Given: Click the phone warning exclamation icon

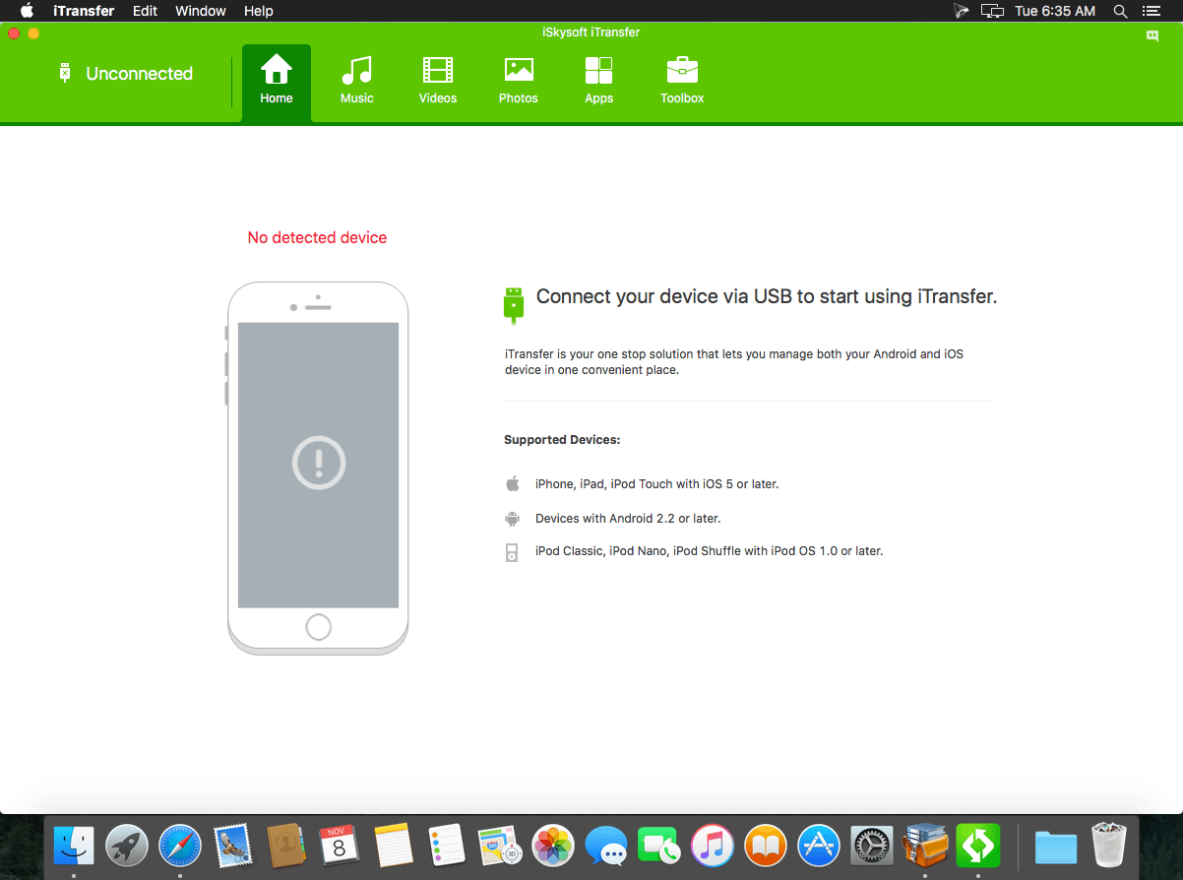Looking at the screenshot, I should tap(319, 462).
